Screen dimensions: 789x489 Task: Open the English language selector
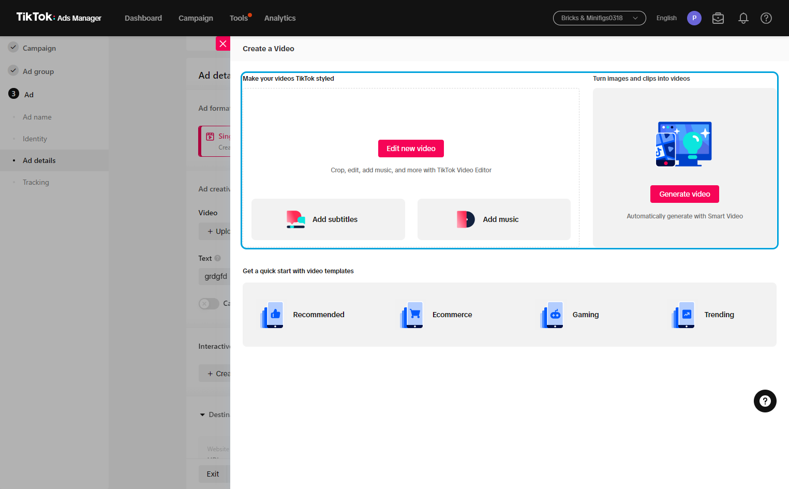[x=666, y=18]
